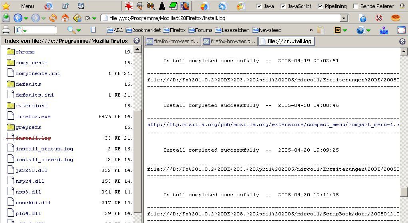Click the sidebar scroll up arrow

coord(137,49)
